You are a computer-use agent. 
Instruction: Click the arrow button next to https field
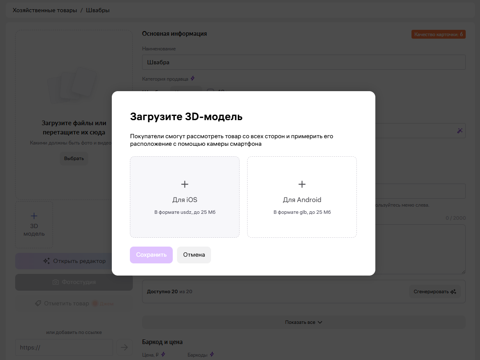(x=124, y=347)
